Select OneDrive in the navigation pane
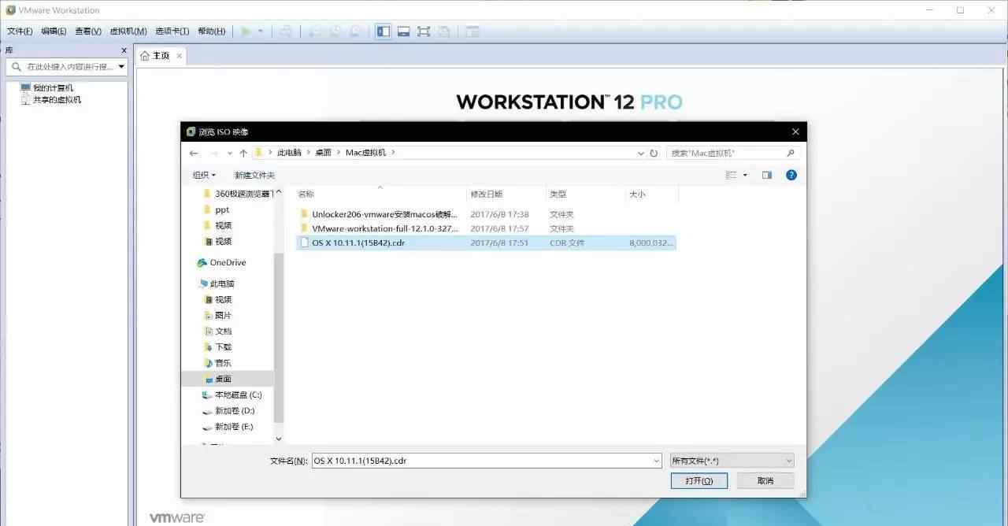Viewport: 1008px width, 526px height. (x=228, y=262)
